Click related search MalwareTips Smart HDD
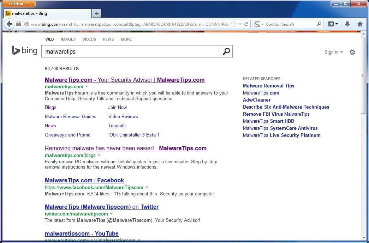This screenshot has height=243, width=369. pos(268,121)
